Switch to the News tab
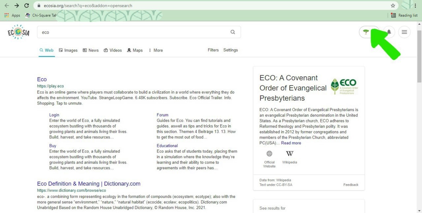The width and height of the screenshot is (422, 213). point(91,50)
